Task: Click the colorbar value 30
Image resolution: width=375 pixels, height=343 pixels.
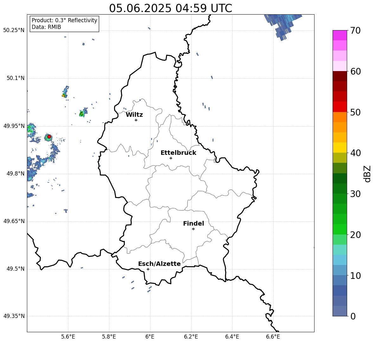Action: point(355,194)
